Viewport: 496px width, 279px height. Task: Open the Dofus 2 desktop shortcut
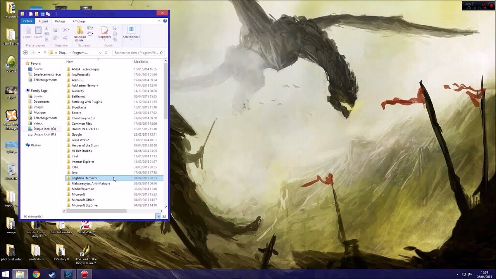[x=11, y=64]
